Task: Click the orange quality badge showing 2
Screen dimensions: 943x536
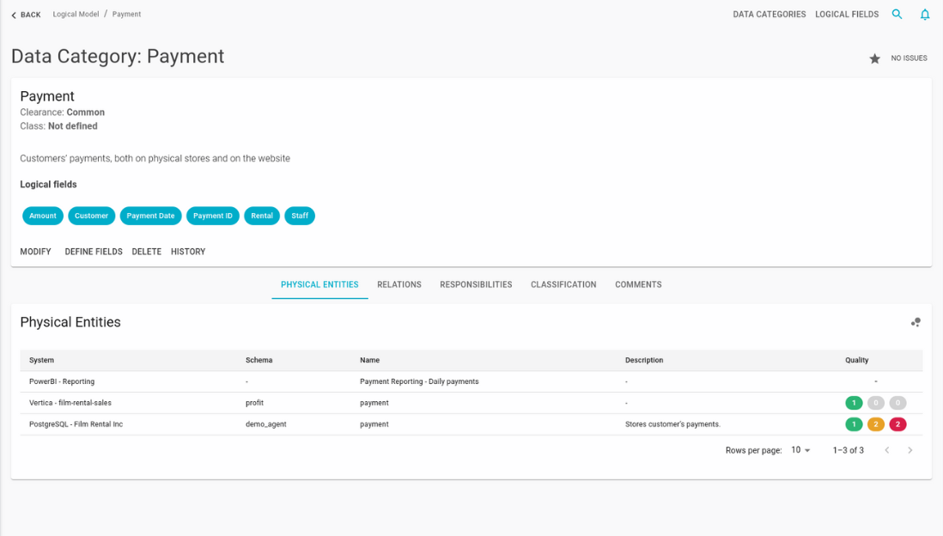Action: click(876, 424)
